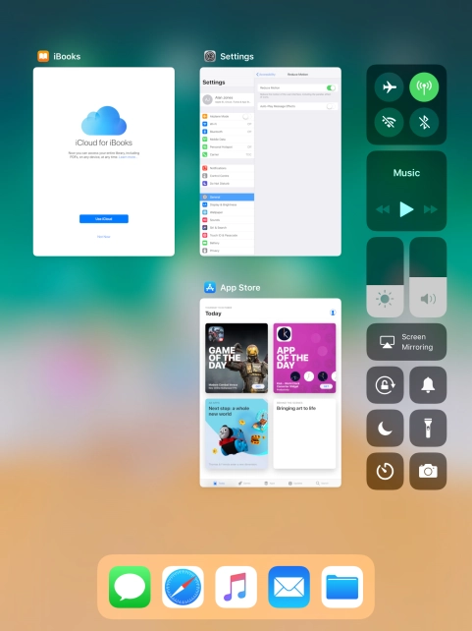Switch to the App Store card
This screenshot has height=631, width=472.
click(271, 393)
